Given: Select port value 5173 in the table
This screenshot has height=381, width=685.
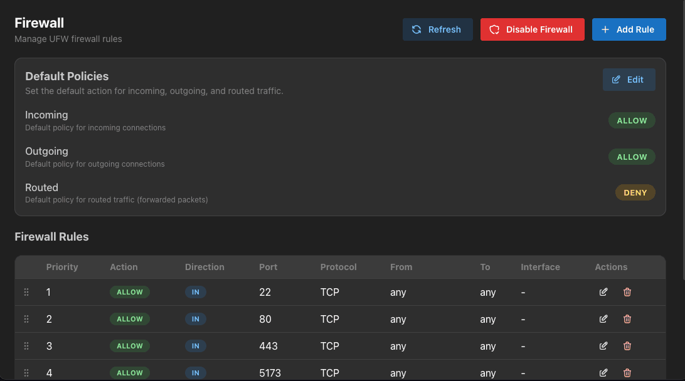Looking at the screenshot, I should [x=270, y=373].
